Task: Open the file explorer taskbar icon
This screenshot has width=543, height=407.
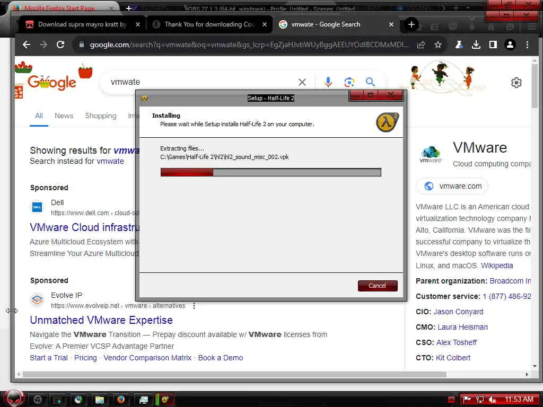Action: click(x=99, y=400)
